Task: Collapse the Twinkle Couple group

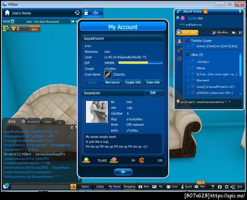Action: [x=187, y=40]
